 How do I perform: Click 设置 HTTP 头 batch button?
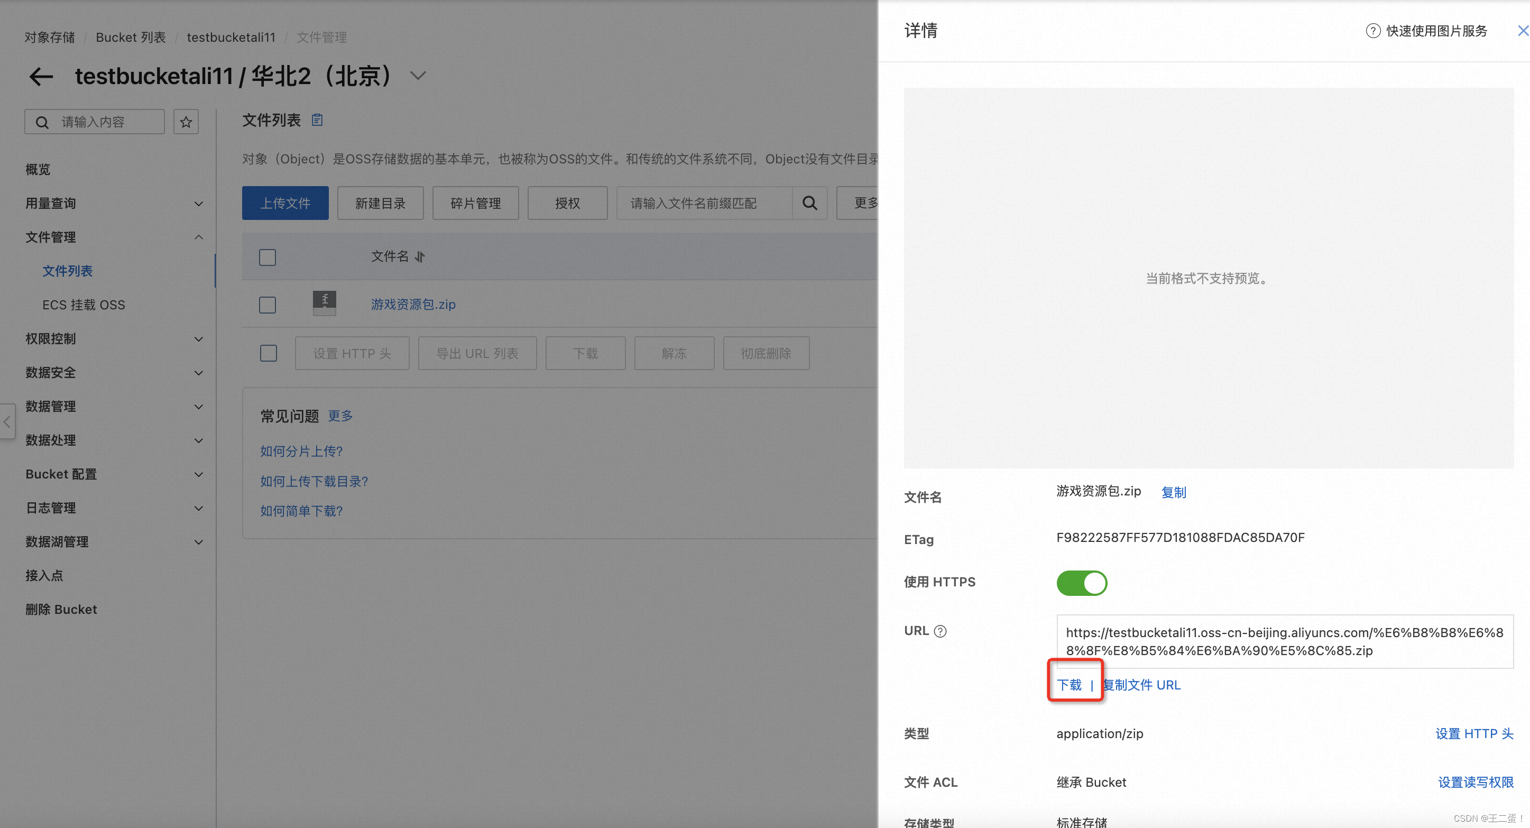tap(352, 353)
